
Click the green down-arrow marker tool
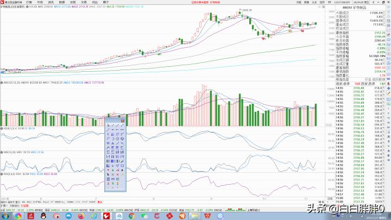point(113,170)
